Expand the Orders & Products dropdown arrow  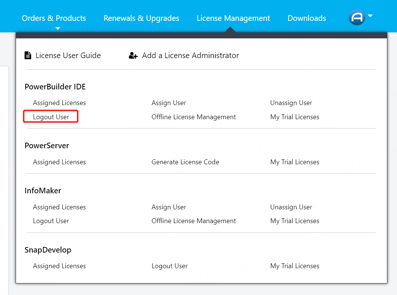pyautogui.click(x=58, y=28)
